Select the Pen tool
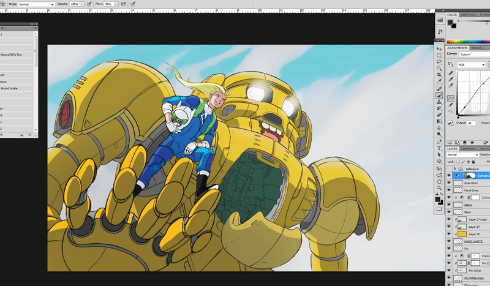Image resolution: width=490 pixels, height=286 pixels. (x=439, y=142)
